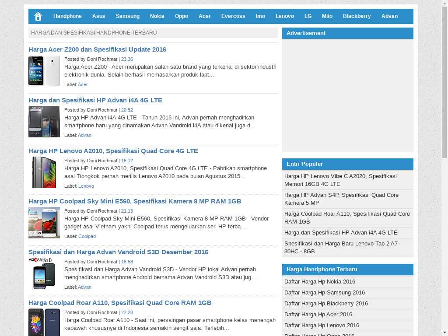The height and width of the screenshot is (336, 448).
Task: Click the 16.58 post timestamp link
Action: (x=127, y=262)
